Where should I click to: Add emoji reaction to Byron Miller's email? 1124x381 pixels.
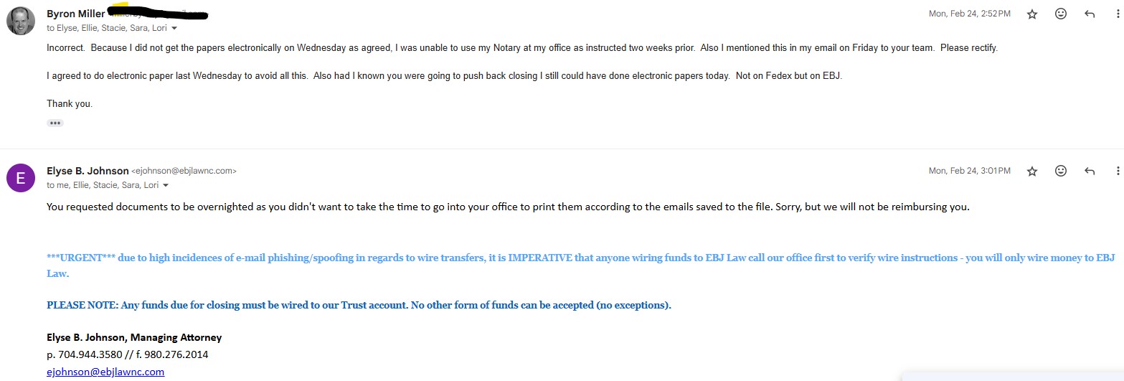(x=1061, y=14)
